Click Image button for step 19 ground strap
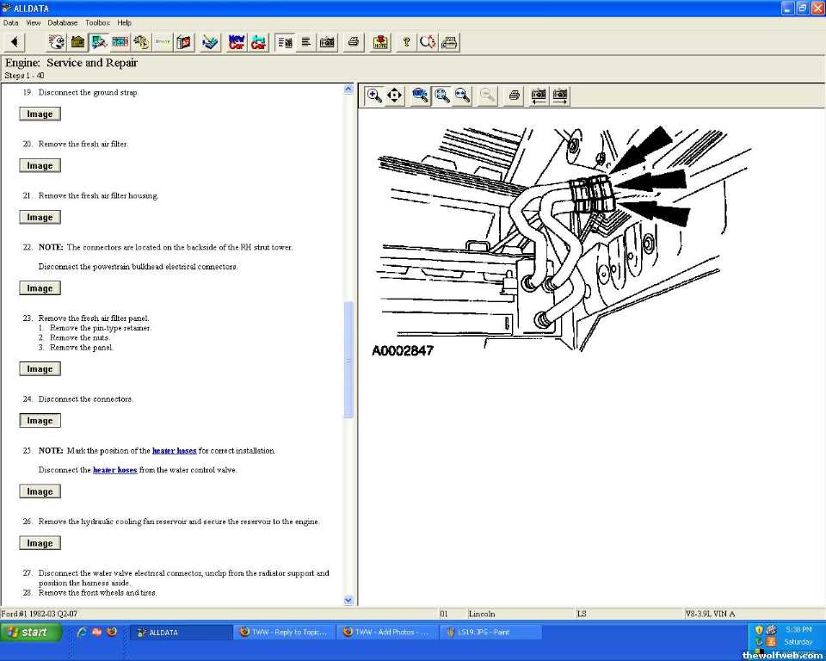Screen dimensions: 826x661 [x=40, y=114]
